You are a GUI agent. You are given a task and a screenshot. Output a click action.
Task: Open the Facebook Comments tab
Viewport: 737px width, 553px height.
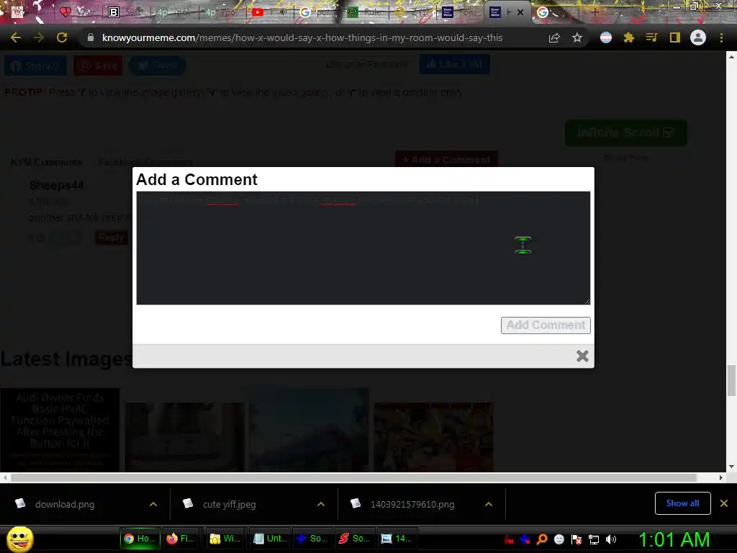click(145, 162)
